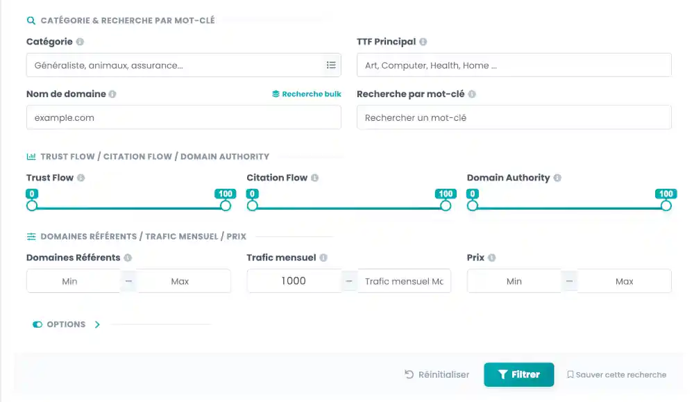Image resolution: width=694 pixels, height=402 pixels.
Task: Open the TTF Principal selection field
Action: (514, 65)
